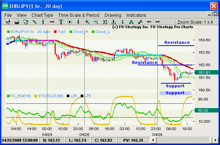Click the L75 legend entry
Screen dimensions: 220x145
pos(86,96)
